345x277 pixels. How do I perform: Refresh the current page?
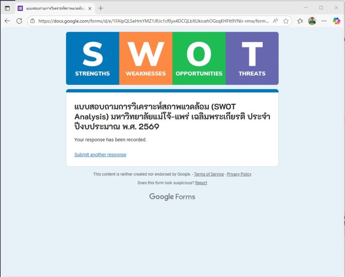coord(19,21)
